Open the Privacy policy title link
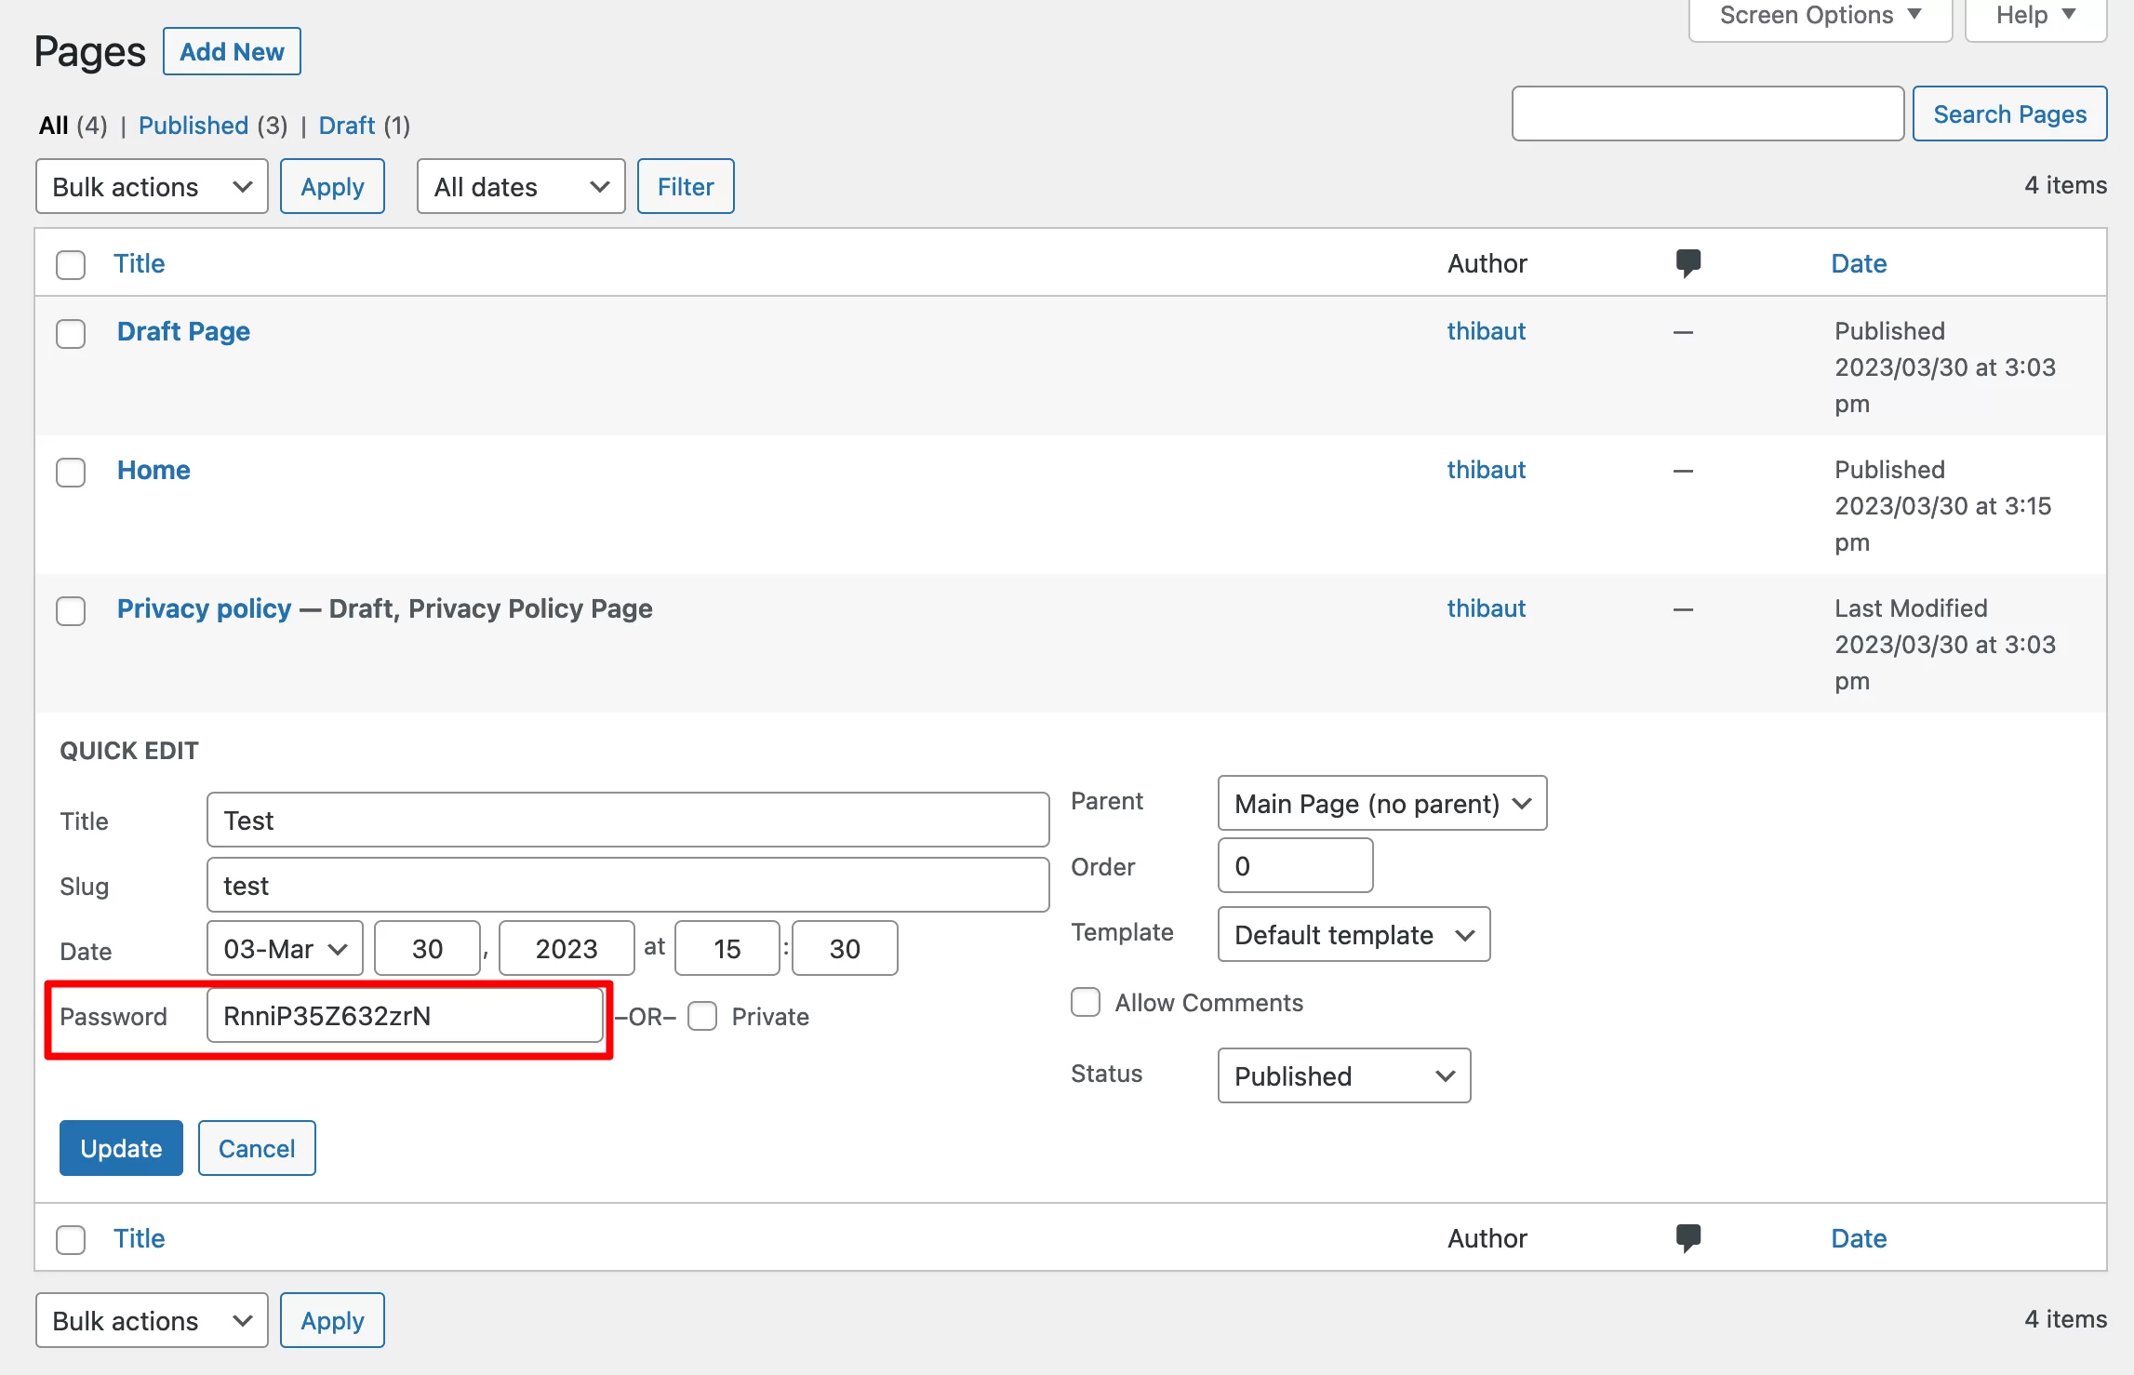 pos(204,608)
